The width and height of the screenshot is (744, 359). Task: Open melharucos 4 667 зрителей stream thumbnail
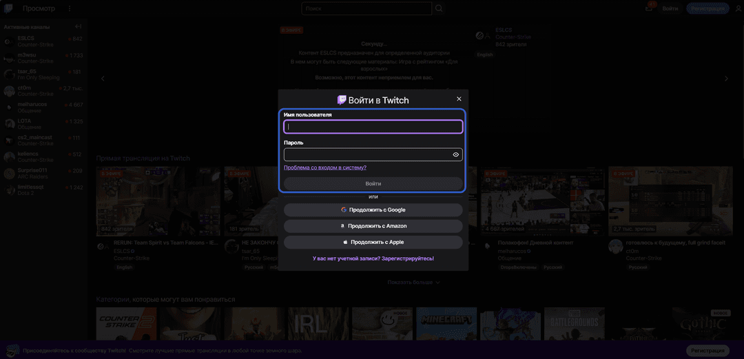coord(542,201)
